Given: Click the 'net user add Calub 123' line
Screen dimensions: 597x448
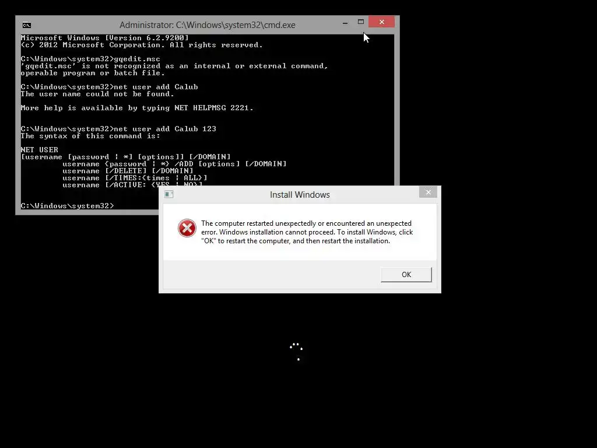Looking at the screenshot, I should click(118, 129).
